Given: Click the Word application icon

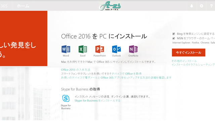Looking at the screenshot, I should pyautogui.click(x=66, y=49).
